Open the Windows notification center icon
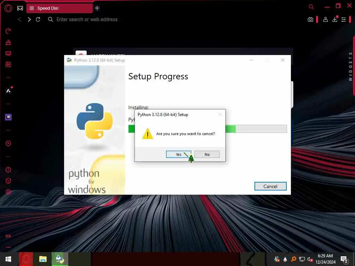 (x=344, y=259)
